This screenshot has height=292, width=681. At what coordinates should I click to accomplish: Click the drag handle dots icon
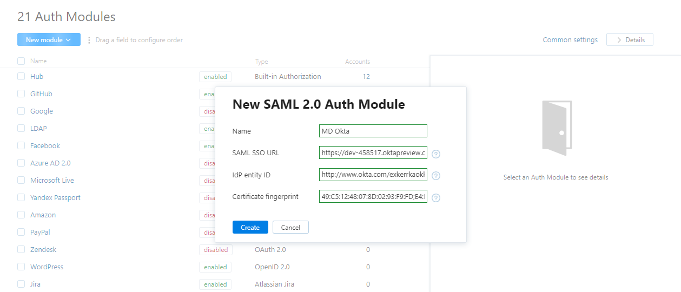pos(89,40)
